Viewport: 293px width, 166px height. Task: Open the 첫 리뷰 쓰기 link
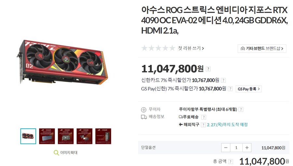pos(191,48)
